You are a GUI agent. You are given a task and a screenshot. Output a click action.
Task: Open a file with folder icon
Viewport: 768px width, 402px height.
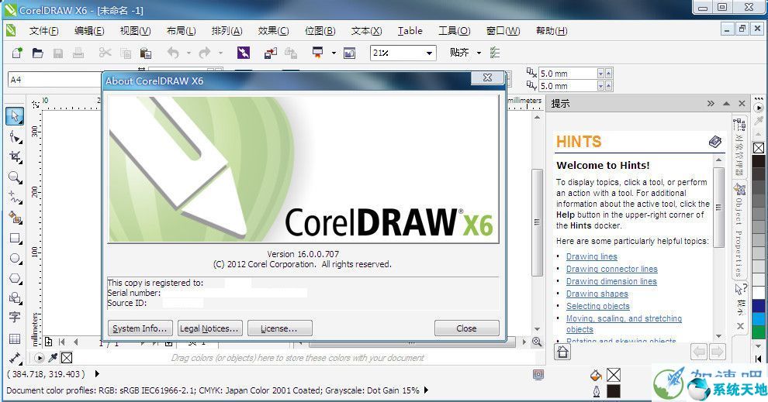(x=38, y=53)
